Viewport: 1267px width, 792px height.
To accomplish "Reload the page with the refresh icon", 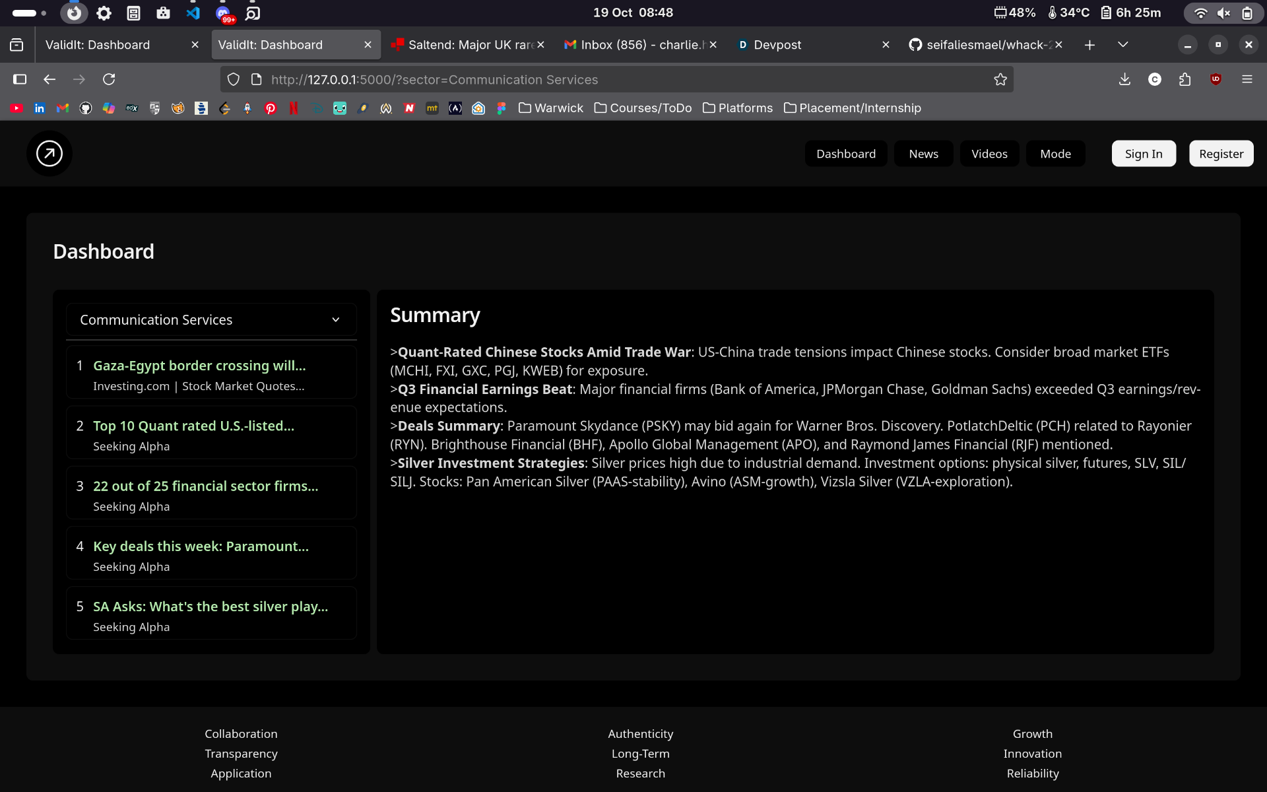I will pos(110,80).
